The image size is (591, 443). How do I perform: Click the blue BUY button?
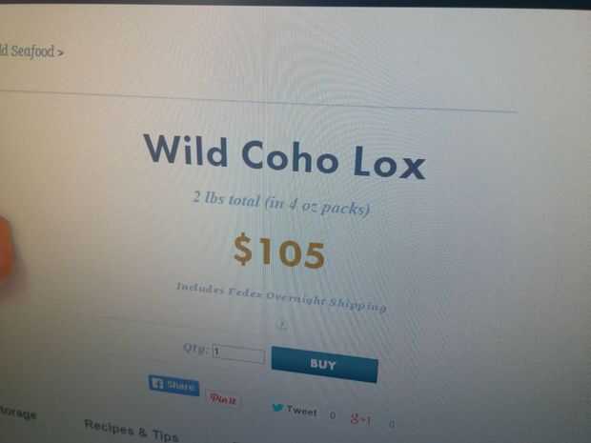(324, 364)
